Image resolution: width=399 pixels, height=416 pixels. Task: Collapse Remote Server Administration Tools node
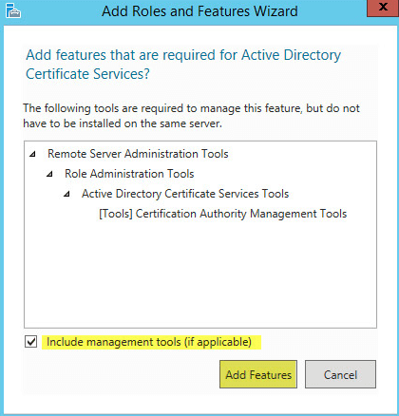point(32,154)
